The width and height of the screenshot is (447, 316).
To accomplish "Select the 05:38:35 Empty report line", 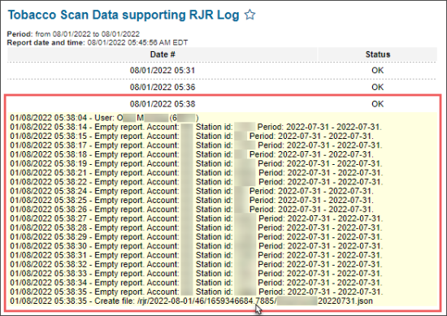I will coord(196,292).
